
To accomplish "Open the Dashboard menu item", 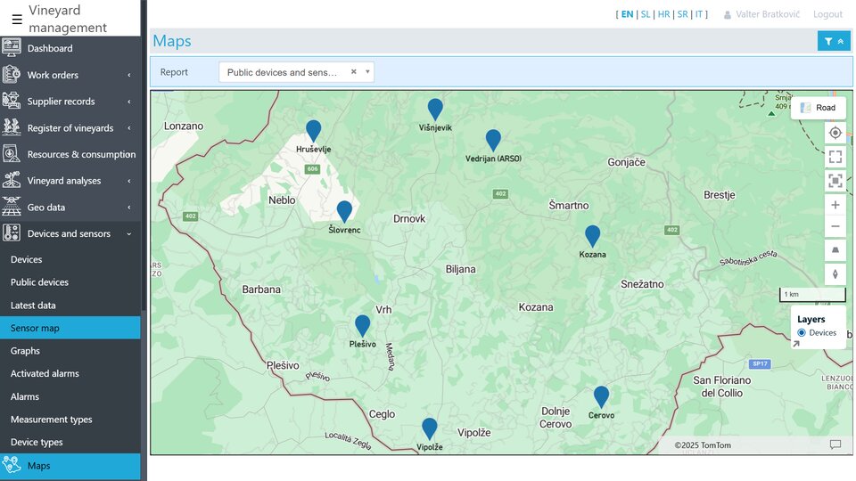I will pyautogui.click(x=50, y=48).
